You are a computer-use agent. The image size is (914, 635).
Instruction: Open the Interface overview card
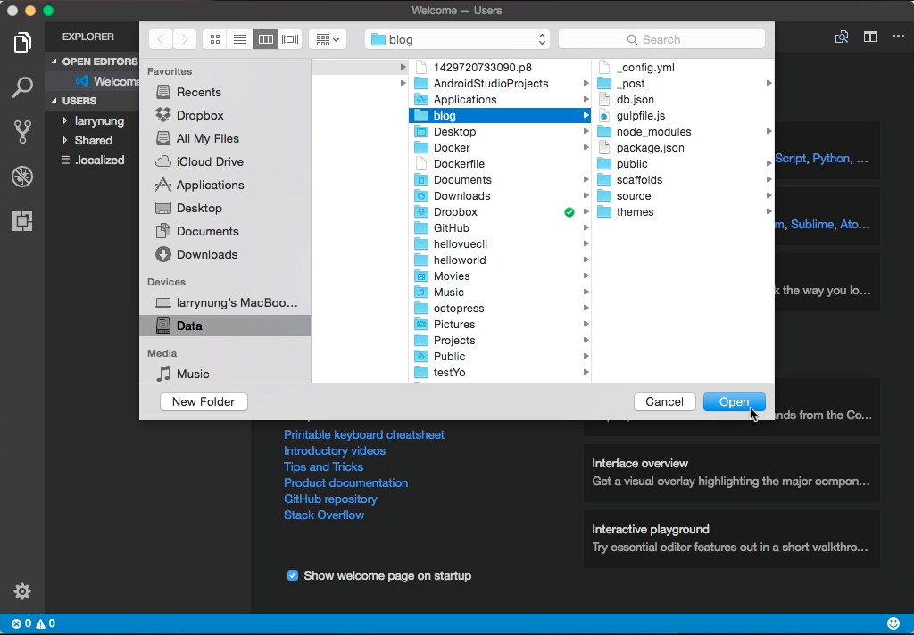tap(732, 473)
